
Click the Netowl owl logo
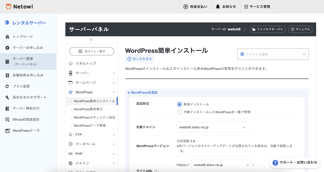click(x=9, y=6)
